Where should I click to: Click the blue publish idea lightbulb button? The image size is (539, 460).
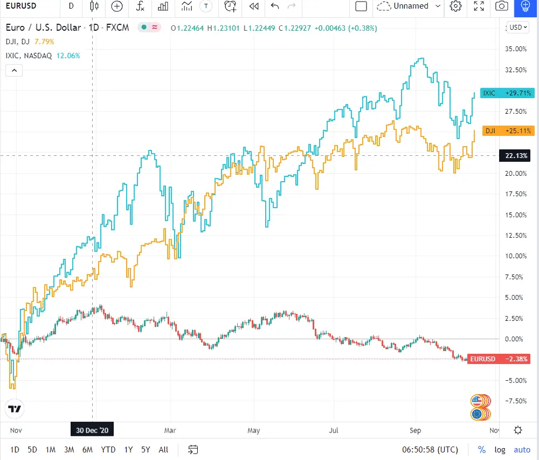[x=525, y=7]
